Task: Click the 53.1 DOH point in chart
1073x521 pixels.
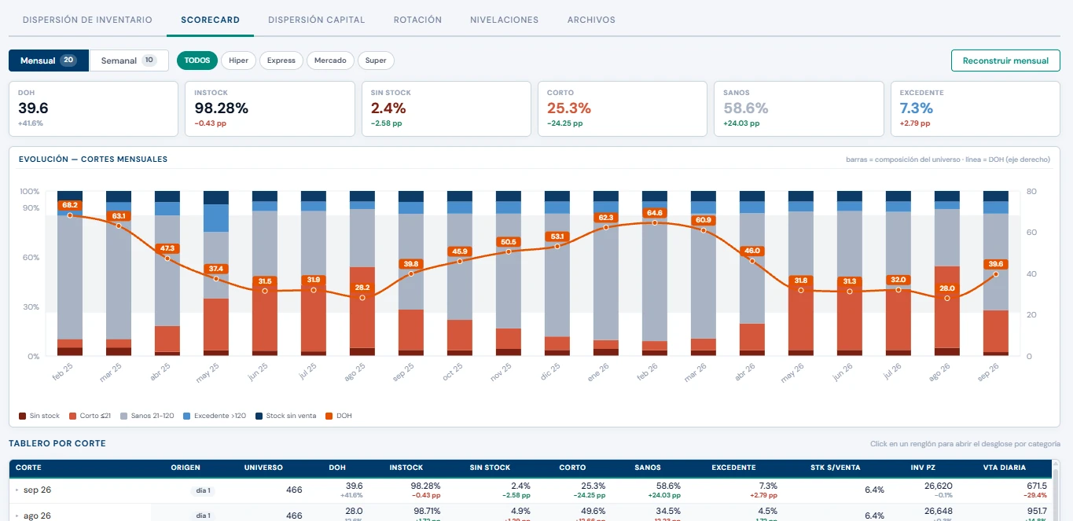Action: pos(557,246)
